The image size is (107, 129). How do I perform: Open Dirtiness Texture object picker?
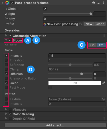(x=103, y=99)
